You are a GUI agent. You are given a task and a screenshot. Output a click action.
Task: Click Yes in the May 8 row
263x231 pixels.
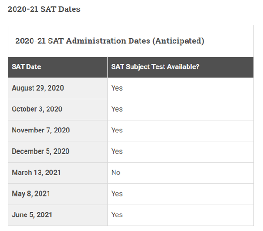117,194
